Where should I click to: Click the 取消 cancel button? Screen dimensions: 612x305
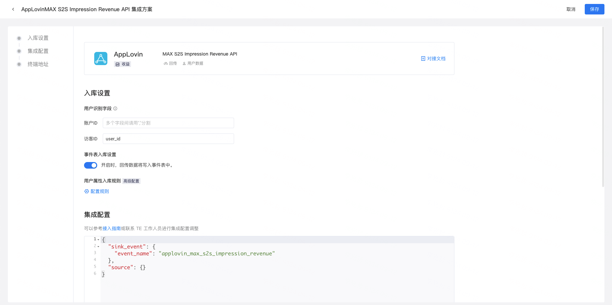click(x=571, y=9)
